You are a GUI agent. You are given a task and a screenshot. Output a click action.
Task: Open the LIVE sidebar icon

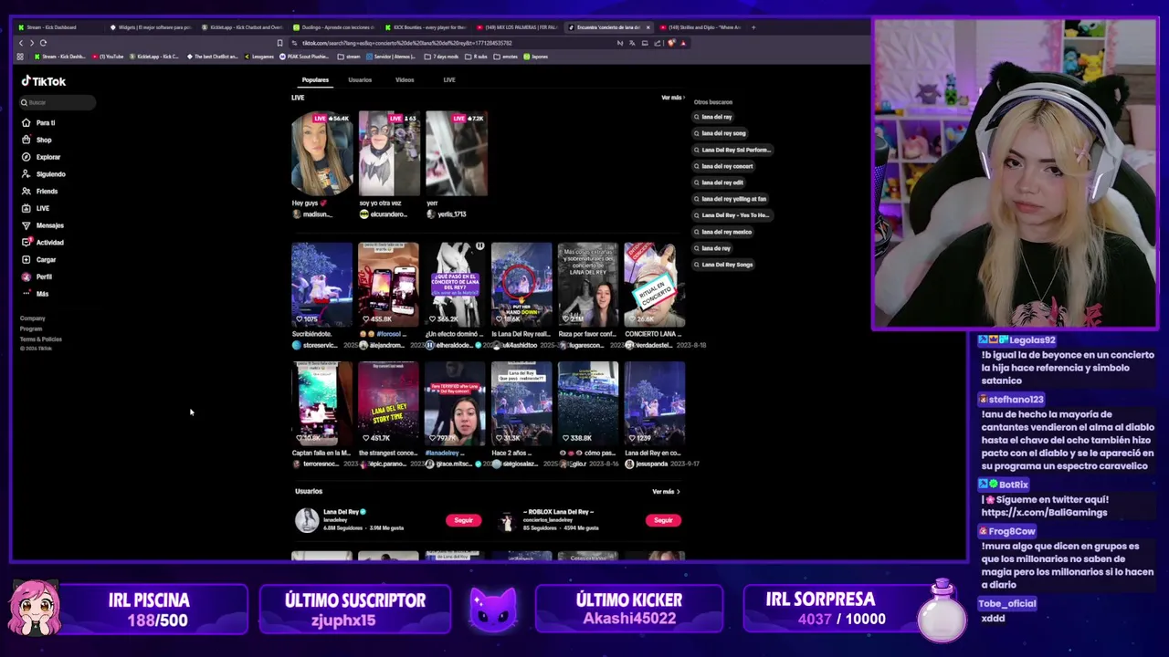click(26, 208)
